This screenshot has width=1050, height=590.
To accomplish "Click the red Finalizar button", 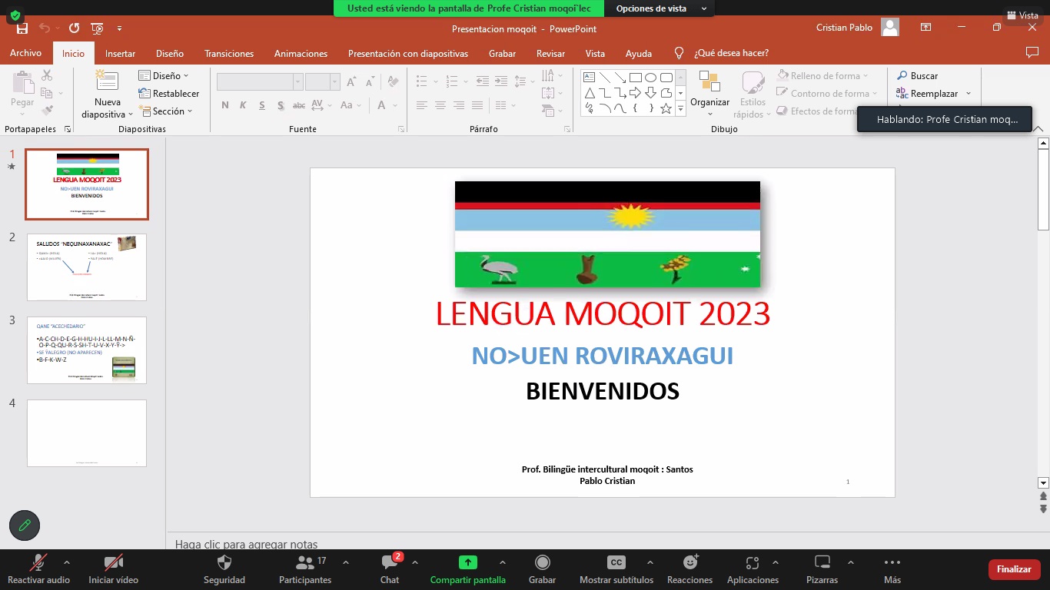I will coord(1014,569).
